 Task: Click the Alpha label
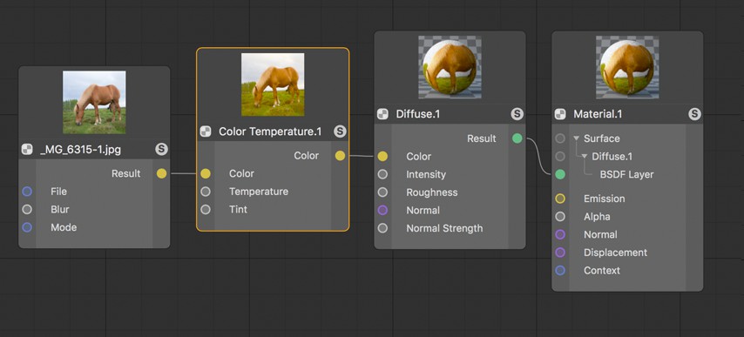pos(597,217)
